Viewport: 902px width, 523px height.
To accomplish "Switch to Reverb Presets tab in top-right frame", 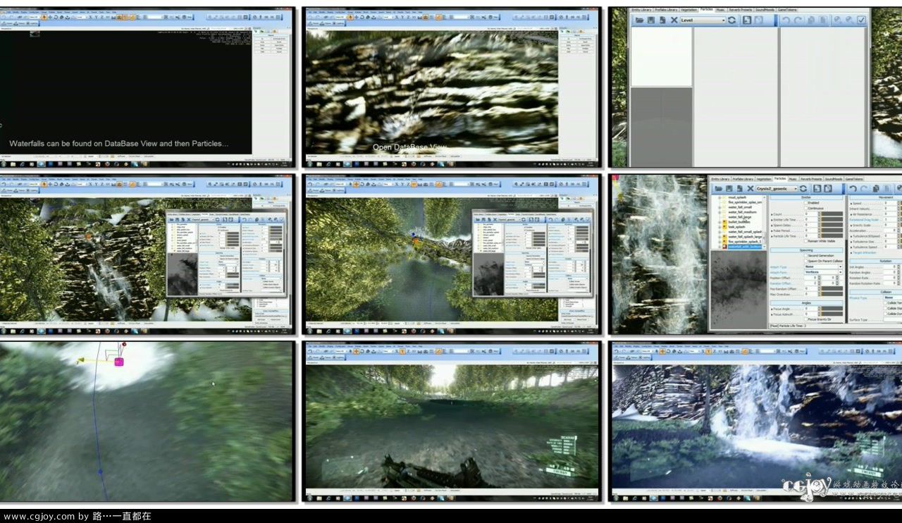I will [741, 10].
